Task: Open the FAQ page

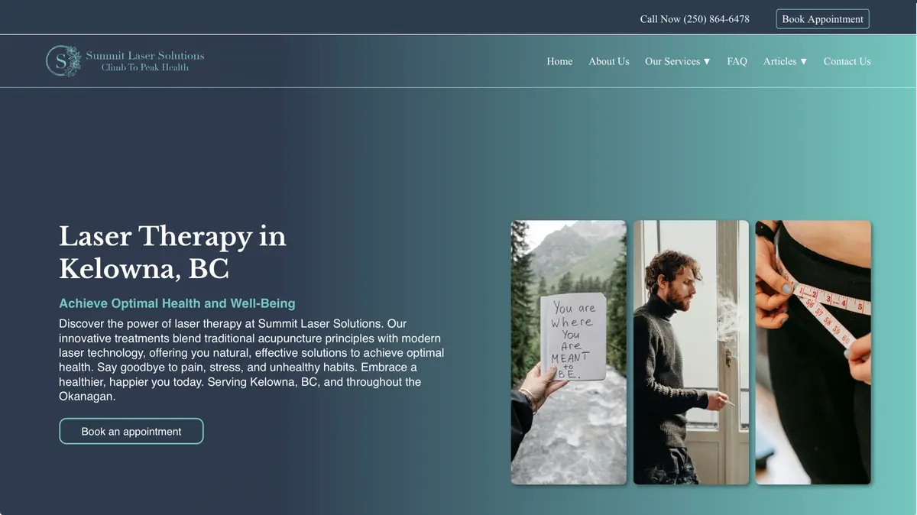Action: tap(737, 61)
